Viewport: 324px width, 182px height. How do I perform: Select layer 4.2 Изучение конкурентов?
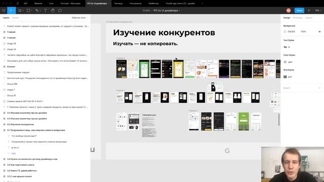pos(45,124)
